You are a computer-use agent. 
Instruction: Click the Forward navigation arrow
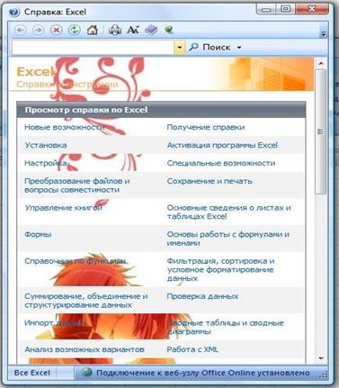(39, 30)
